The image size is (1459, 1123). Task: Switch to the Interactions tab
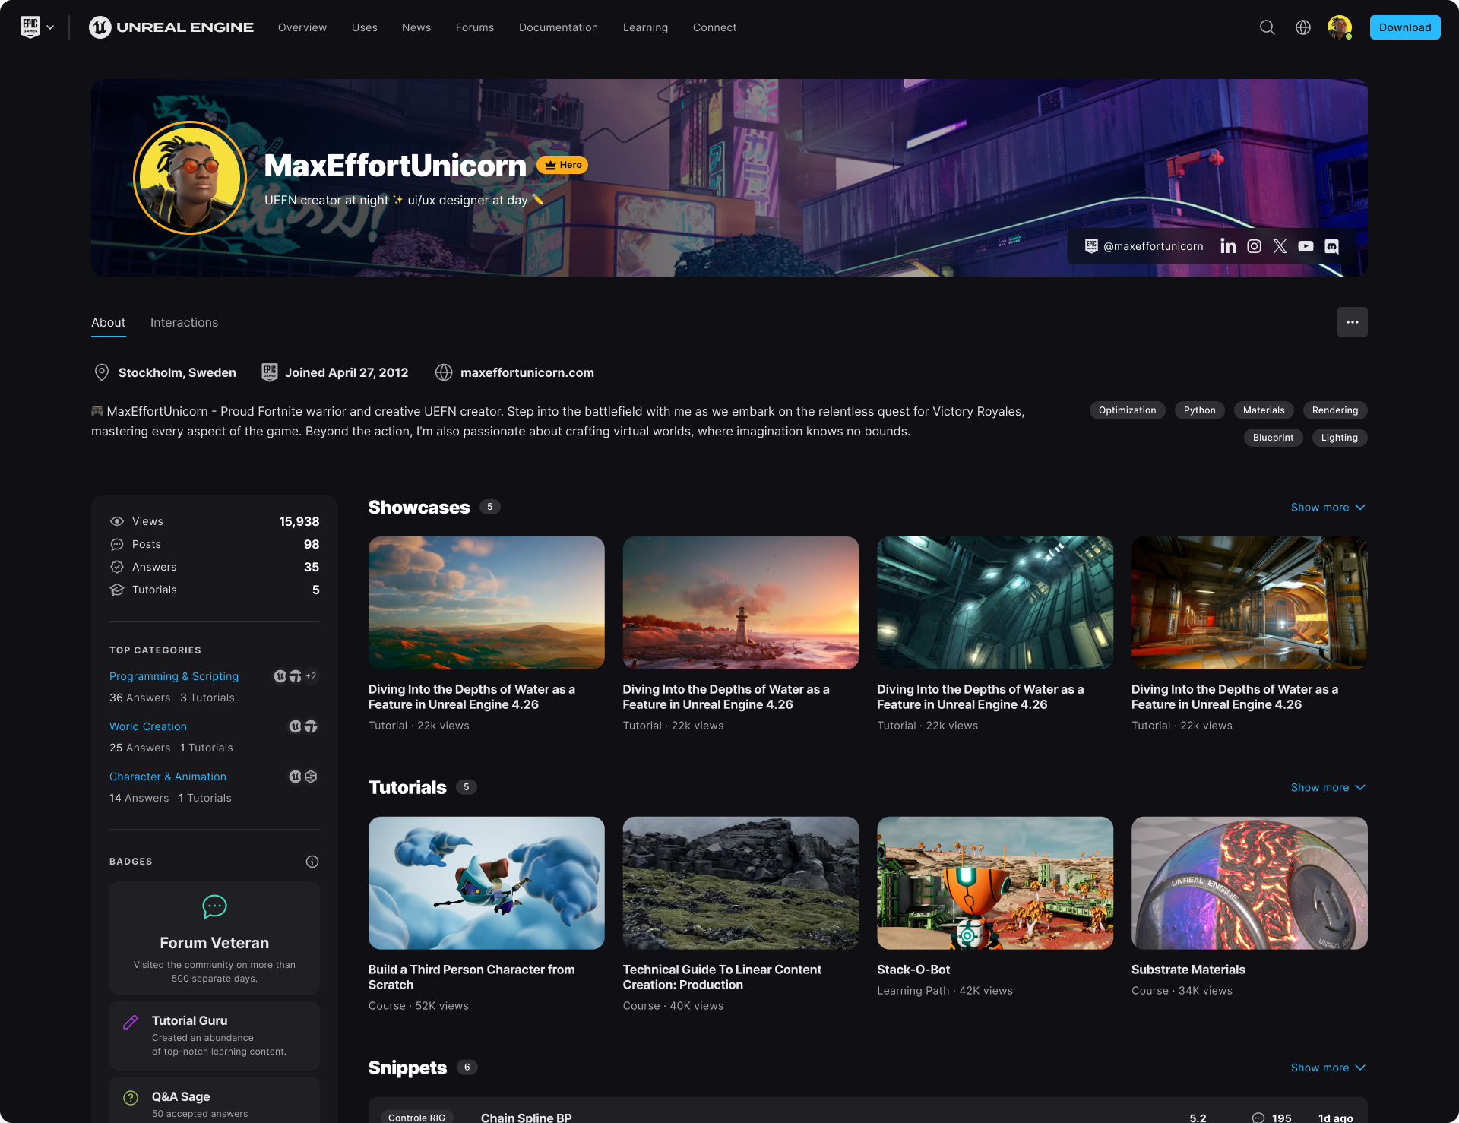[184, 323]
